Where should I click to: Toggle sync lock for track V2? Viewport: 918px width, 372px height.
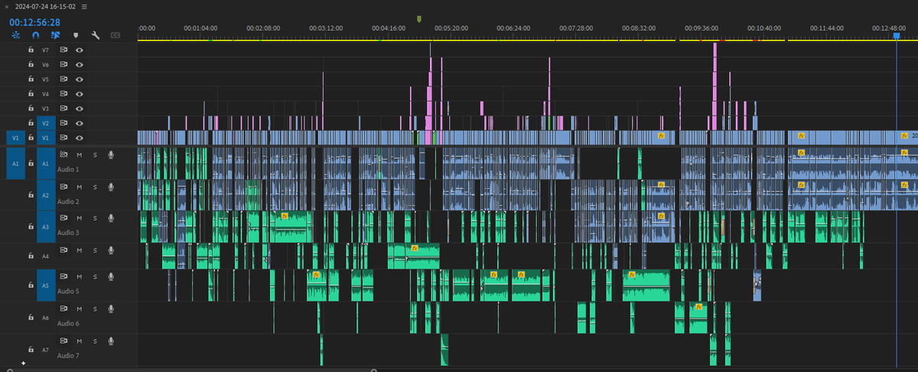64,122
